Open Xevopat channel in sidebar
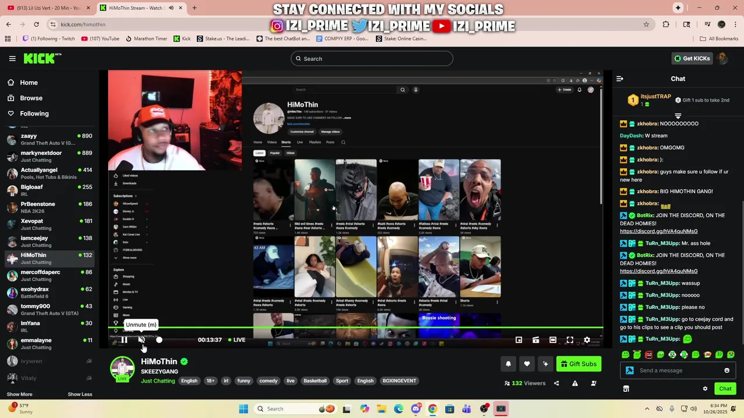The image size is (744, 418). click(x=49, y=224)
